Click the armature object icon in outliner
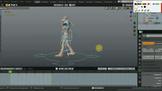 147,23
